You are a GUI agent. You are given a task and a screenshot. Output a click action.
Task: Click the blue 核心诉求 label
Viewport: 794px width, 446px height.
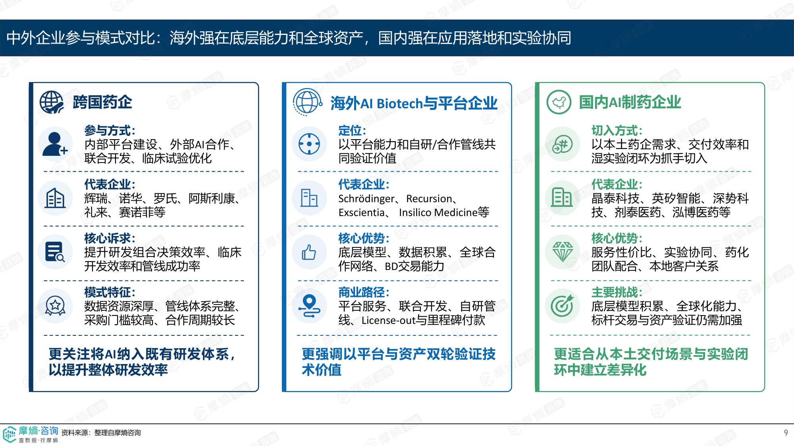tap(110, 238)
